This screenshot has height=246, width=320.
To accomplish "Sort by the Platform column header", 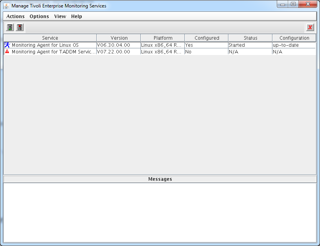I will (x=163, y=38).
